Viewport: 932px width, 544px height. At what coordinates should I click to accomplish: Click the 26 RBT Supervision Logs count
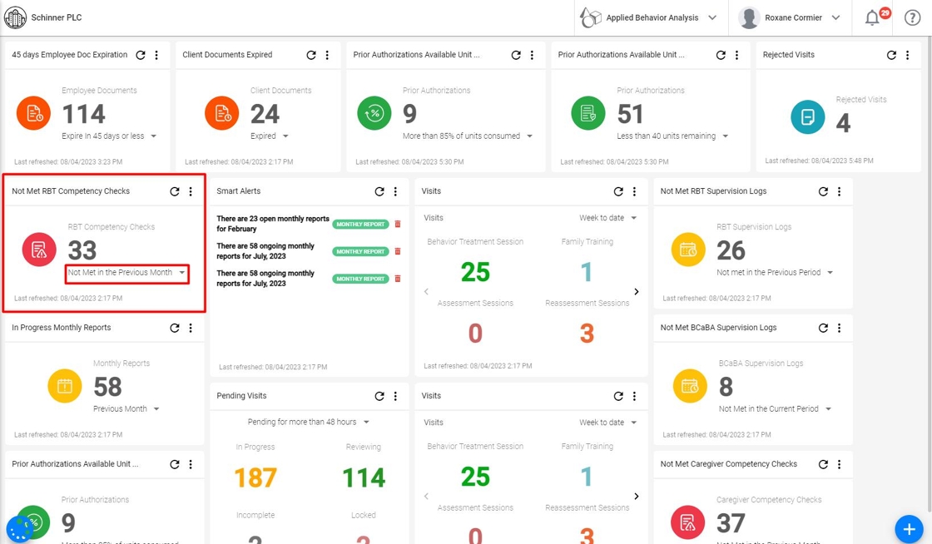[x=731, y=250]
